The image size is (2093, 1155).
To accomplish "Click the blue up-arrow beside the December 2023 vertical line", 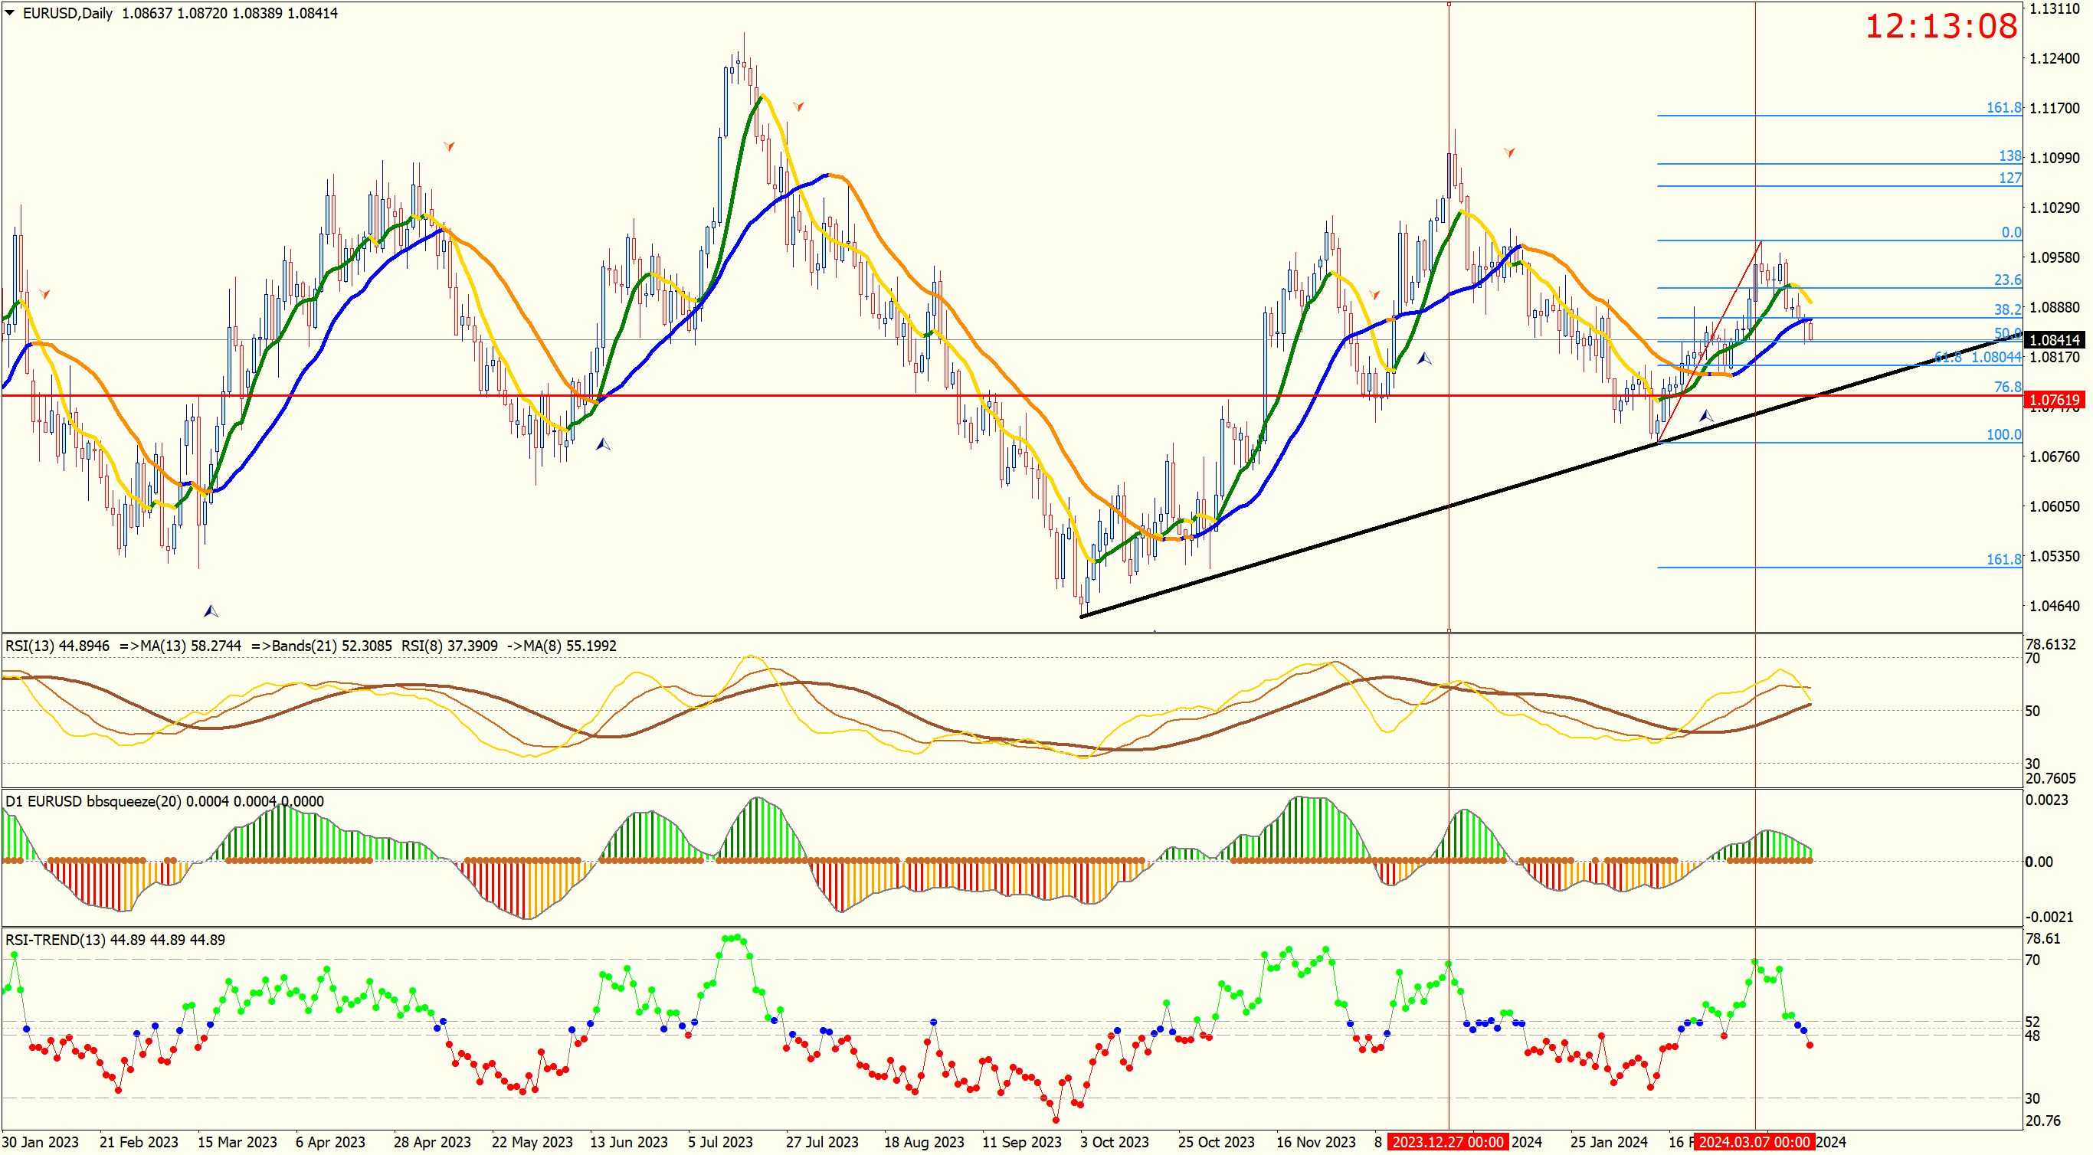I will (1424, 358).
